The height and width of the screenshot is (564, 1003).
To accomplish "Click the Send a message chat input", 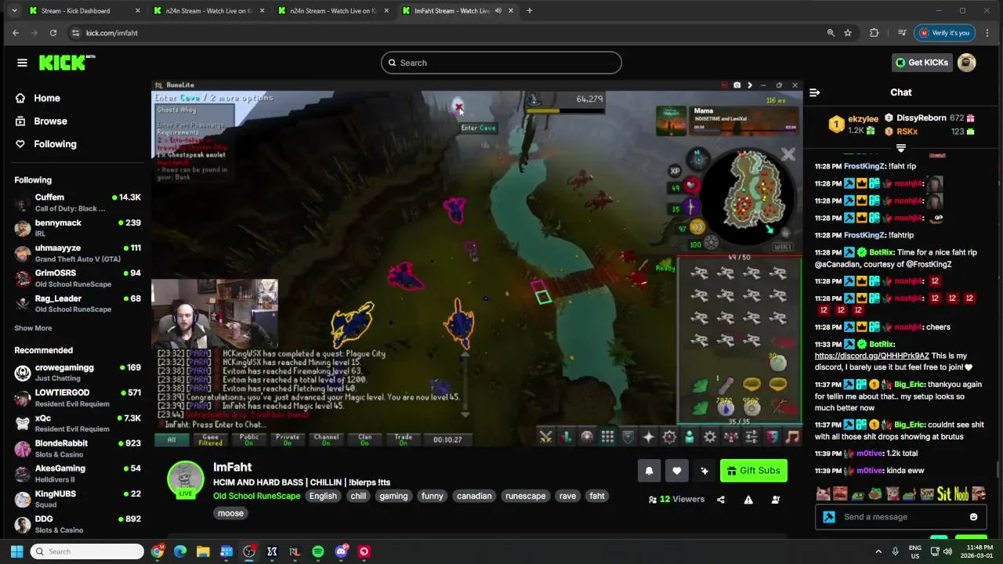I will 901,517.
